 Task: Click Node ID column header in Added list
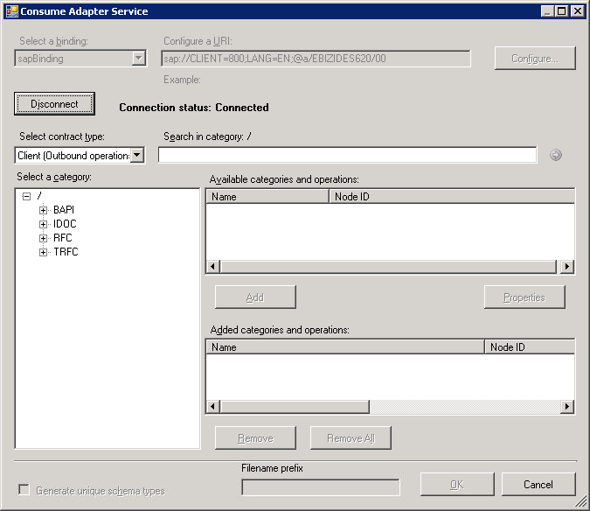[x=530, y=346]
